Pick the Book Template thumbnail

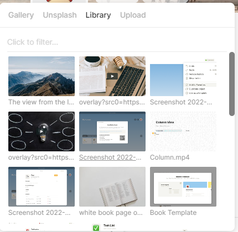183,187
